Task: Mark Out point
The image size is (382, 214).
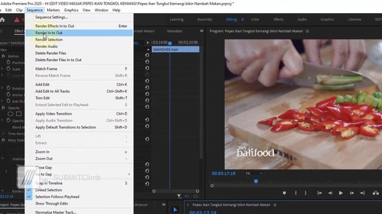Action: coord(306,193)
